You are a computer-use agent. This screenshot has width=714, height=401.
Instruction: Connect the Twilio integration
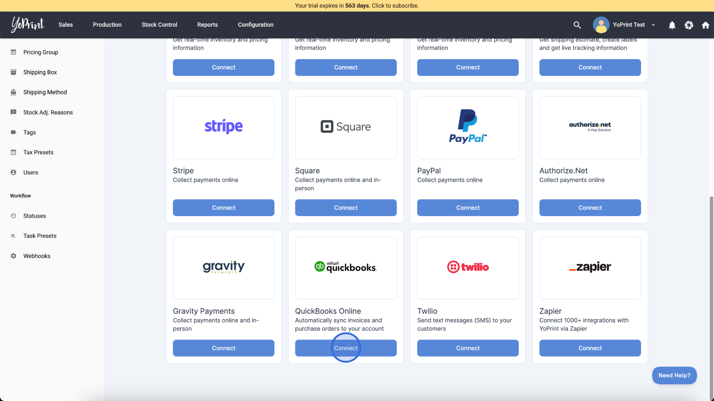coord(468,348)
